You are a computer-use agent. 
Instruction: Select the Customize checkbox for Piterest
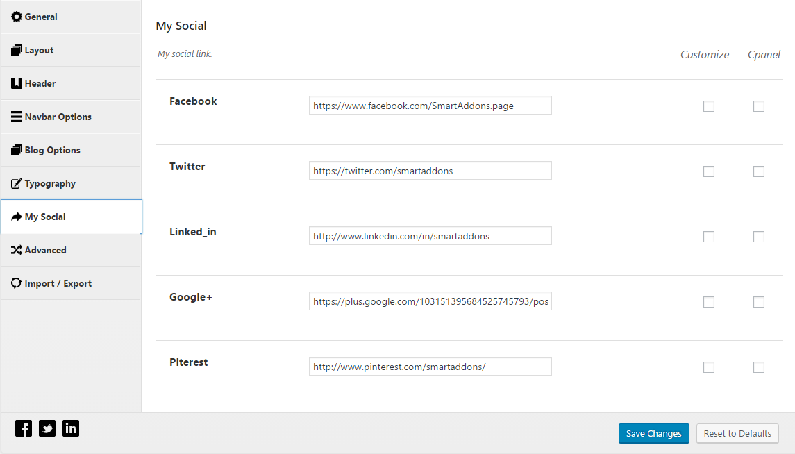(709, 367)
